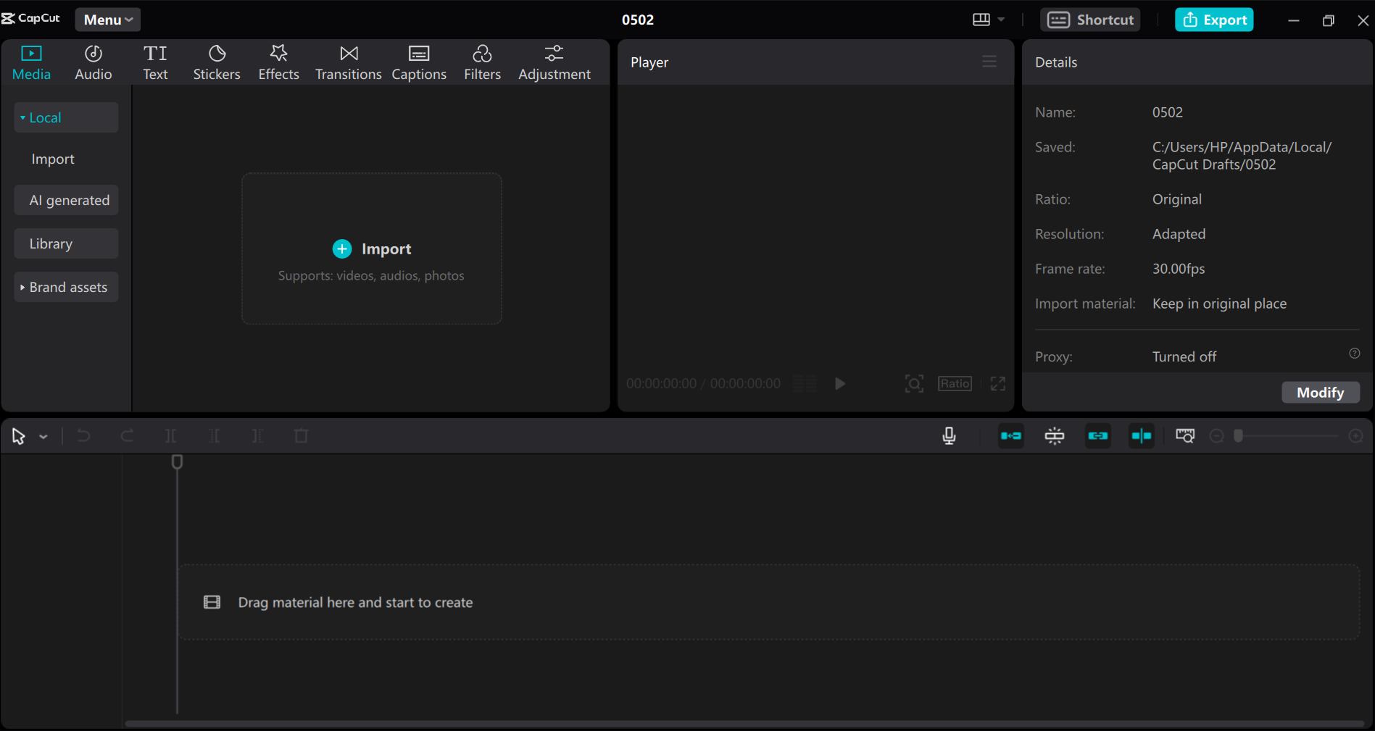Open the Effects panel
This screenshot has height=731, width=1375.
[x=278, y=62]
